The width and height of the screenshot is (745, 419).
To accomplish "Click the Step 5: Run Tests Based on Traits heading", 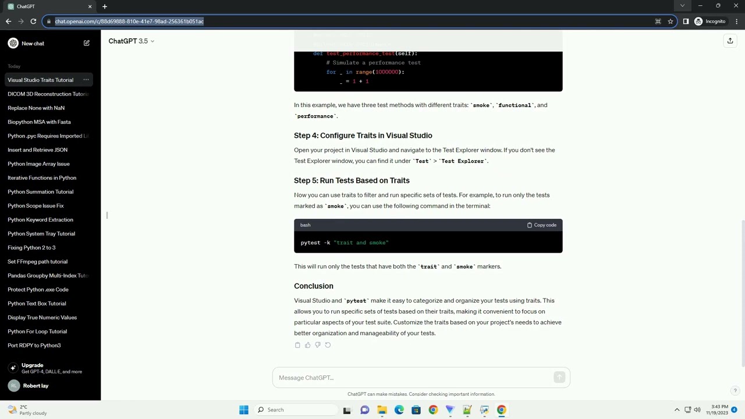I will pos(352,180).
